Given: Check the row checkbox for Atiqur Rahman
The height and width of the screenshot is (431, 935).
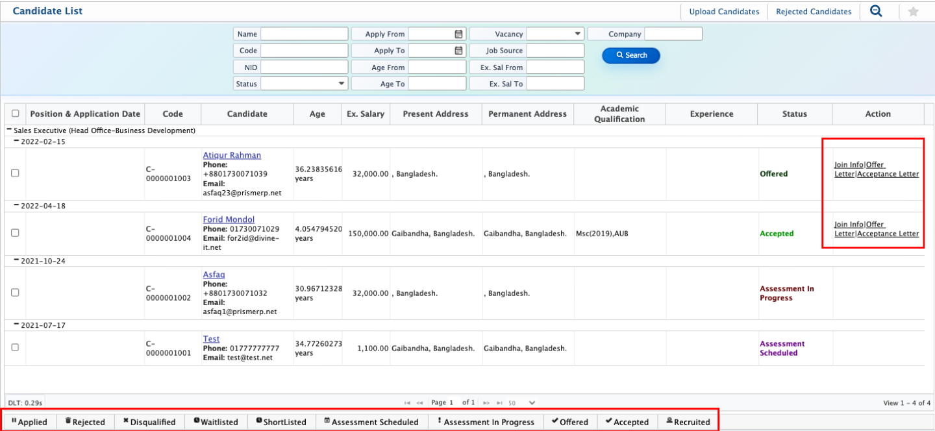Looking at the screenshot, I should (15, 173).
